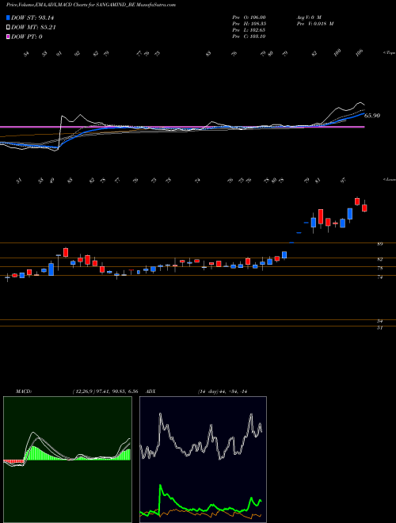The image size is (396, 523).
Task: Select the 'DOW PT: 0' legend text
Action: (27, 37)
